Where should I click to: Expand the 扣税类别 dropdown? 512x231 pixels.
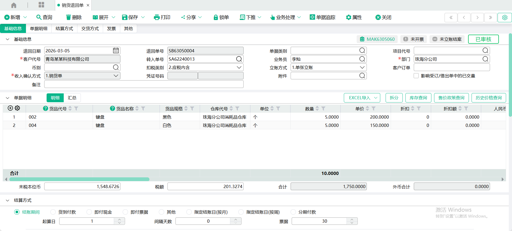[x=239, y=67]
